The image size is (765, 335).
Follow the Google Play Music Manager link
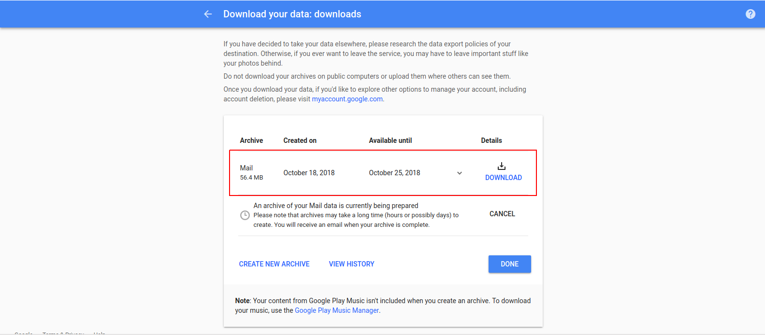337,310
